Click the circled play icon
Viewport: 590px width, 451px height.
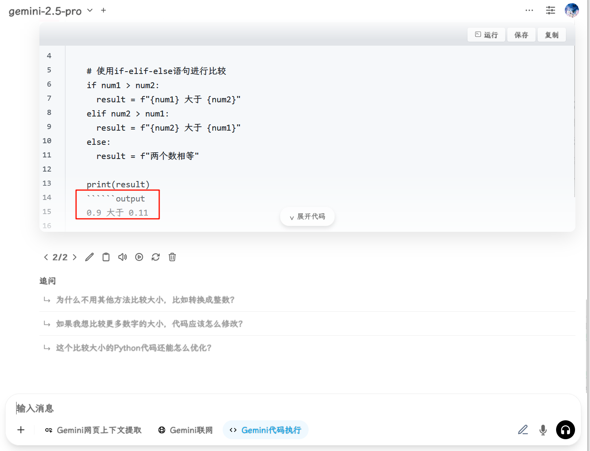(139, 257)
